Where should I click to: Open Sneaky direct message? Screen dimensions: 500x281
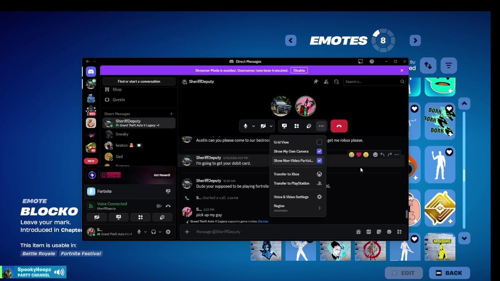139,134
